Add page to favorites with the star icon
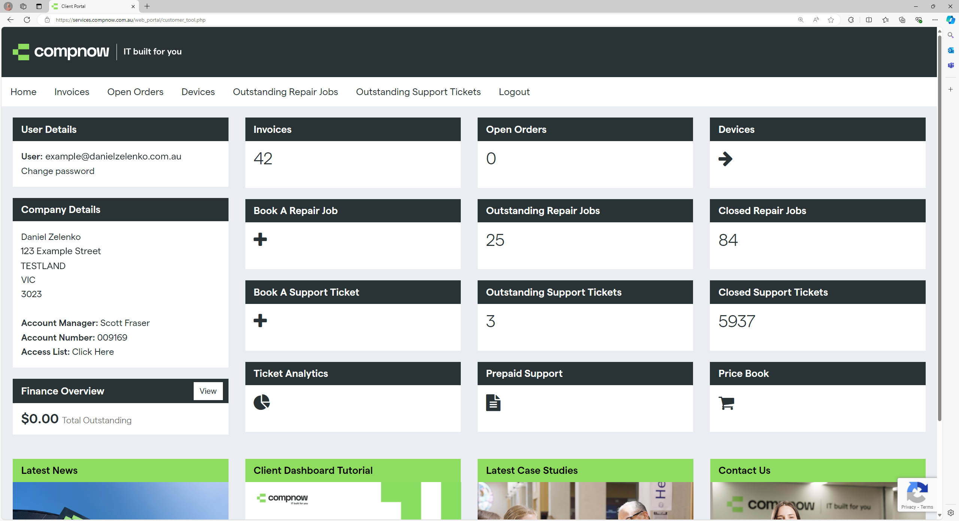959x521 pixels. (x=831, y=20)
